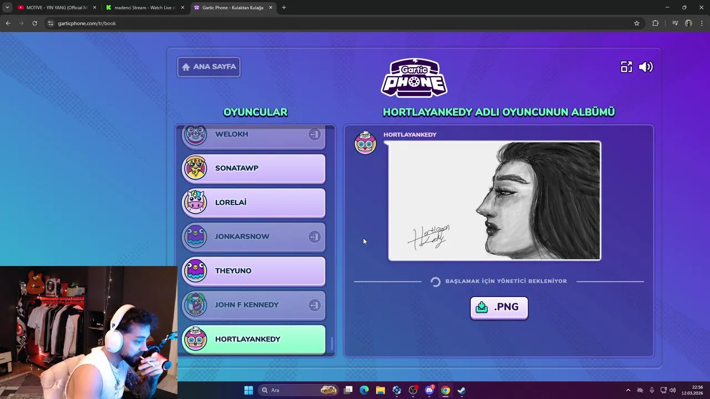Open the Chrome three-dot menu

click(x=702, y=23)
